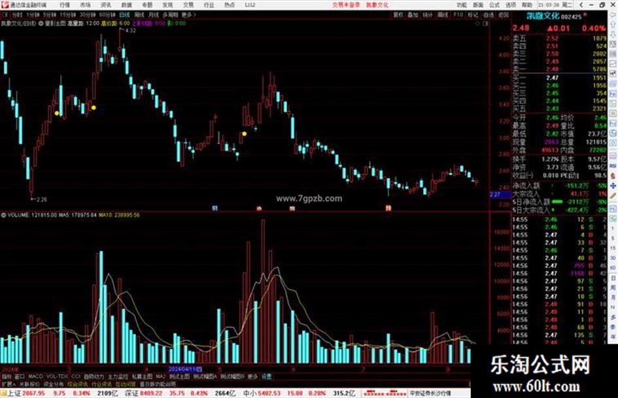Click the chart window restore icon
The image size is (618, 398).
(x=485, y=24)
